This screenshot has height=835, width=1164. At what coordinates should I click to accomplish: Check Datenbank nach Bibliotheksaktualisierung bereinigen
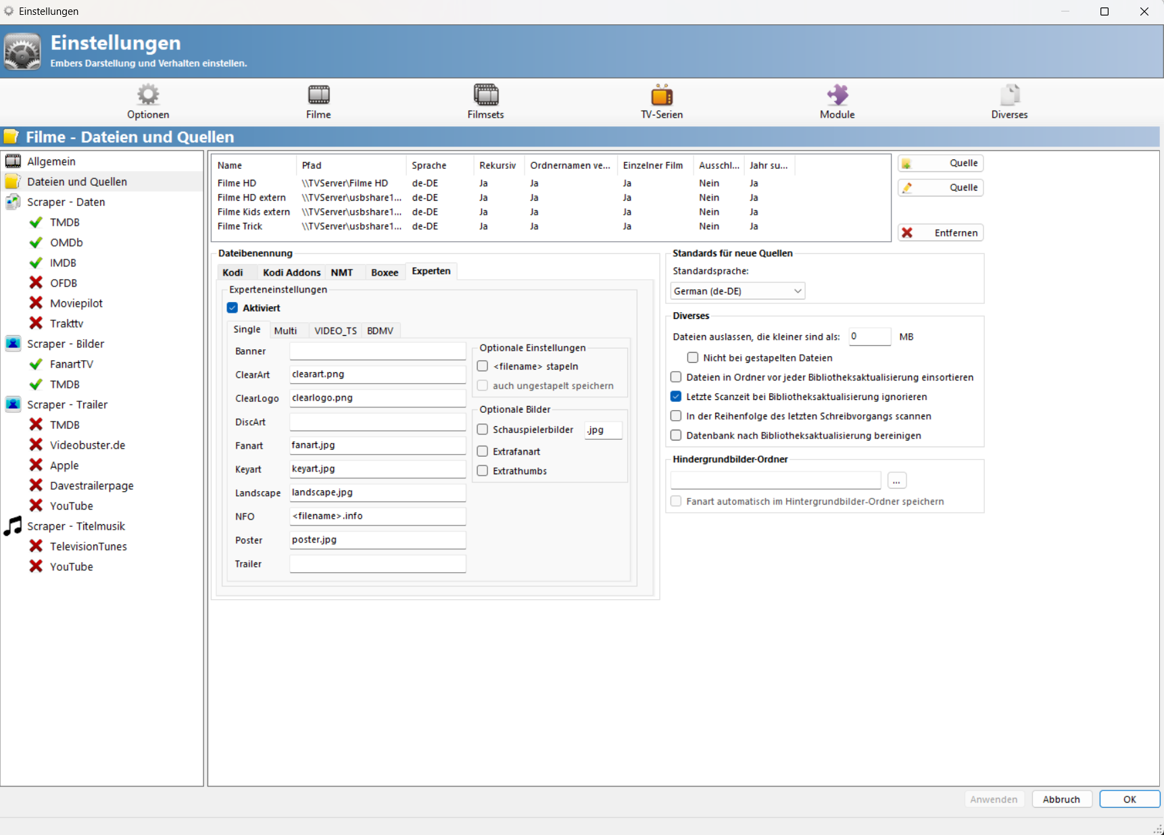pos(676,436)
